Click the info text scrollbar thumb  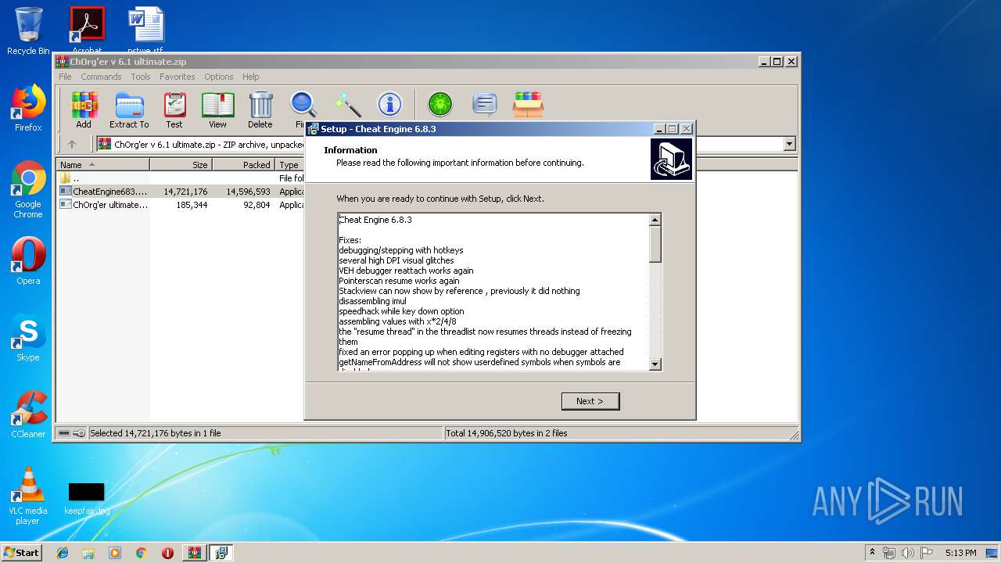pyautogui.click(x=655, y=245)
